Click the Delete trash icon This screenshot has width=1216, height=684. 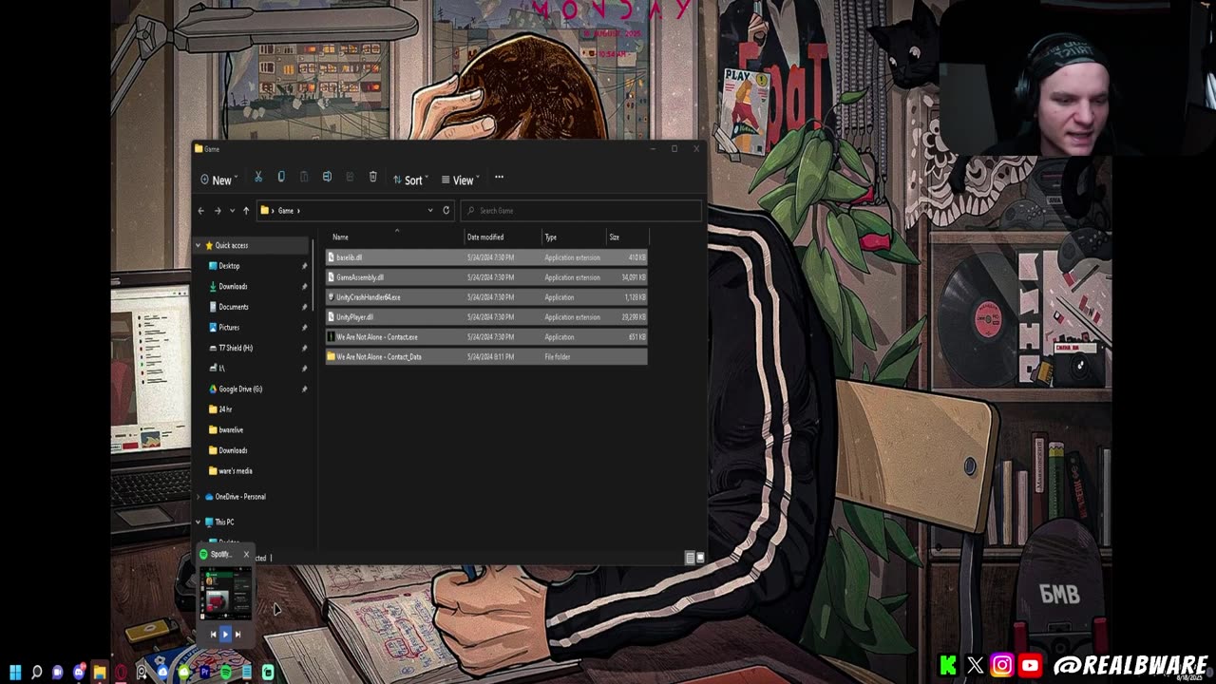[372, 178]
